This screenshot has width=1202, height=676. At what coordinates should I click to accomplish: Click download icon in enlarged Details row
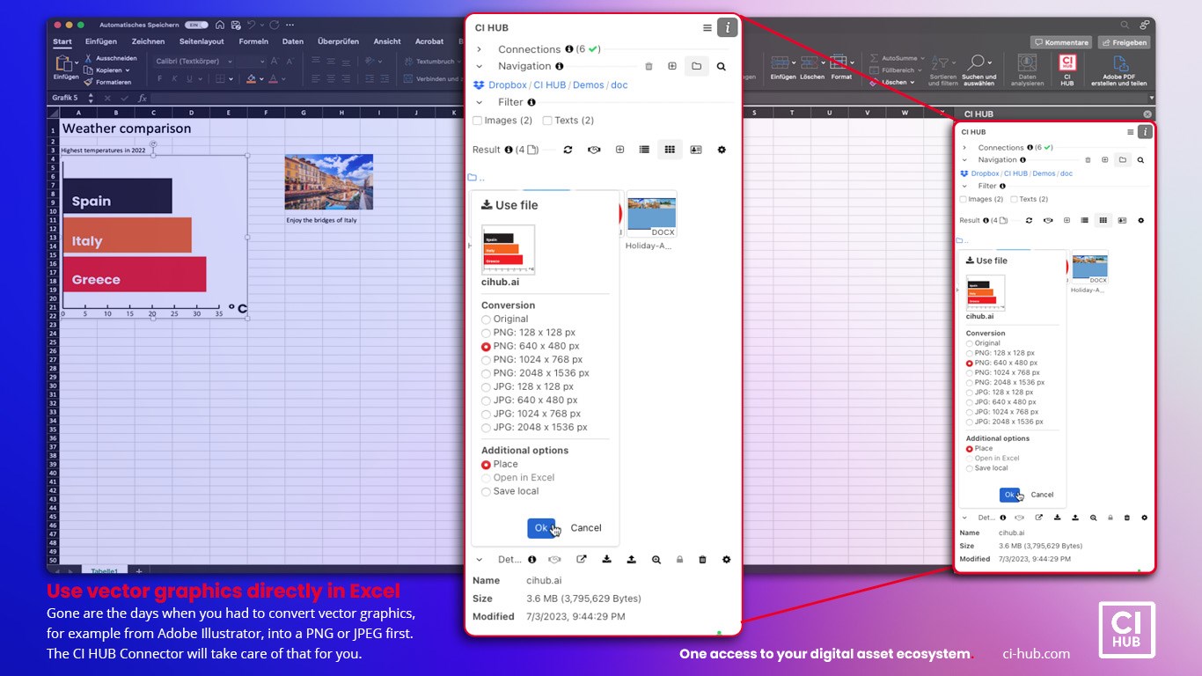[x=606, y=559]
